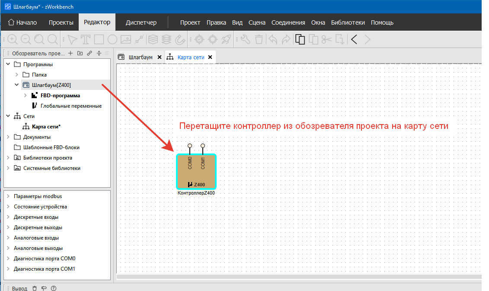This screenshot has height=291, width=489.
Task: Click the wrench settings icon
Action: (245, 40)
